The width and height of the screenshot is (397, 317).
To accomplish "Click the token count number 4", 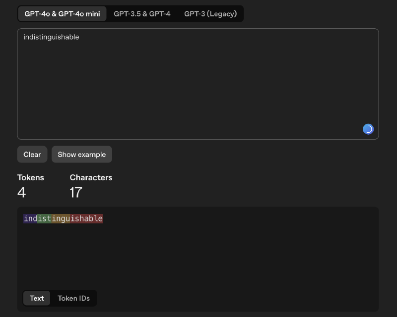I will tap(21, 193).
